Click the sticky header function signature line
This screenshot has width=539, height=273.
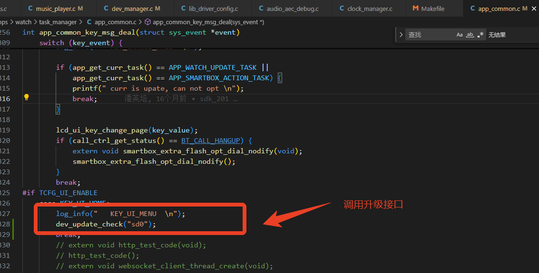coord(131,32)
